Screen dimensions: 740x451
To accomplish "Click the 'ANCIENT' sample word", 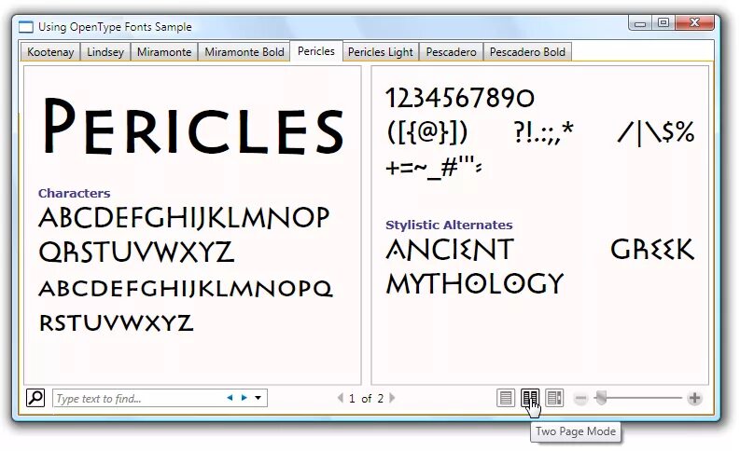I will 450,250.
